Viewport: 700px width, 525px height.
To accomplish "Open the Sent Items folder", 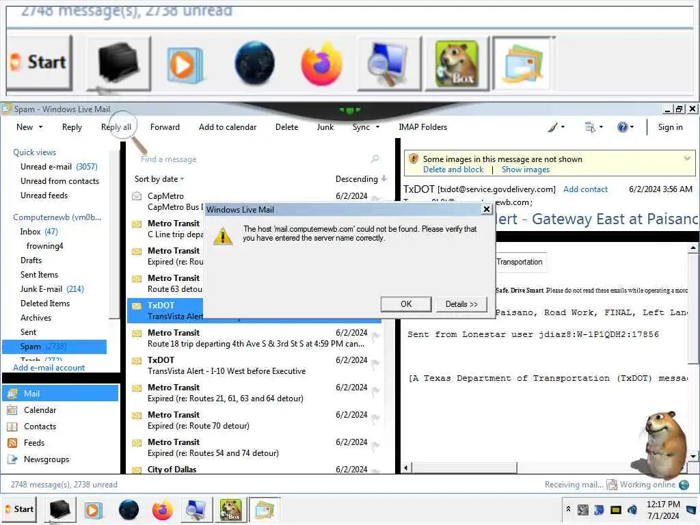I will coord(39,275).
